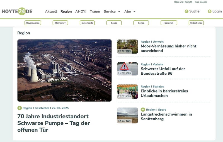This screenshot has width=223, height=142.
Task: Click the Region section heading
Action: click(x=24, y=33)
